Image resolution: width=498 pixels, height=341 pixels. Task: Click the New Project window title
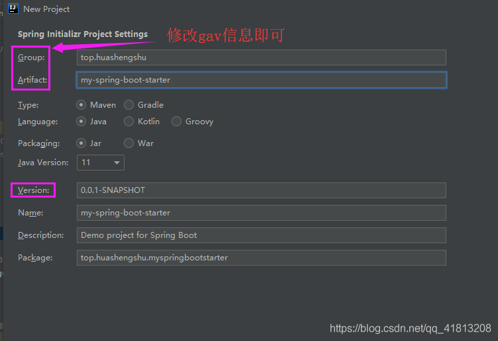(46, 9)
